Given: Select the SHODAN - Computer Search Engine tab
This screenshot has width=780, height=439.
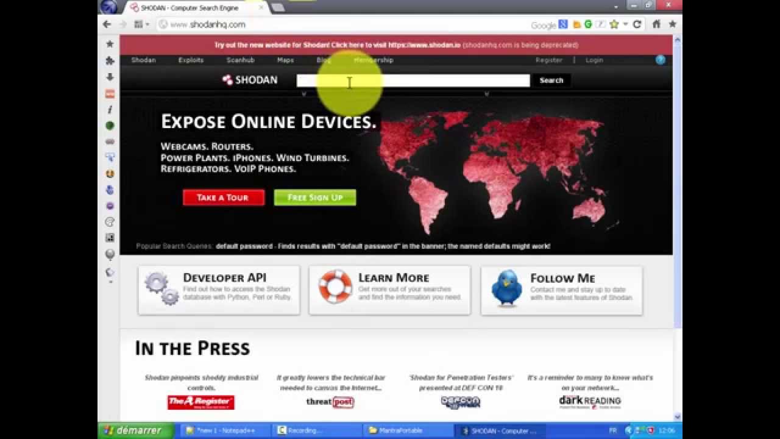Looking at the screenshot, I should point(195,8).
